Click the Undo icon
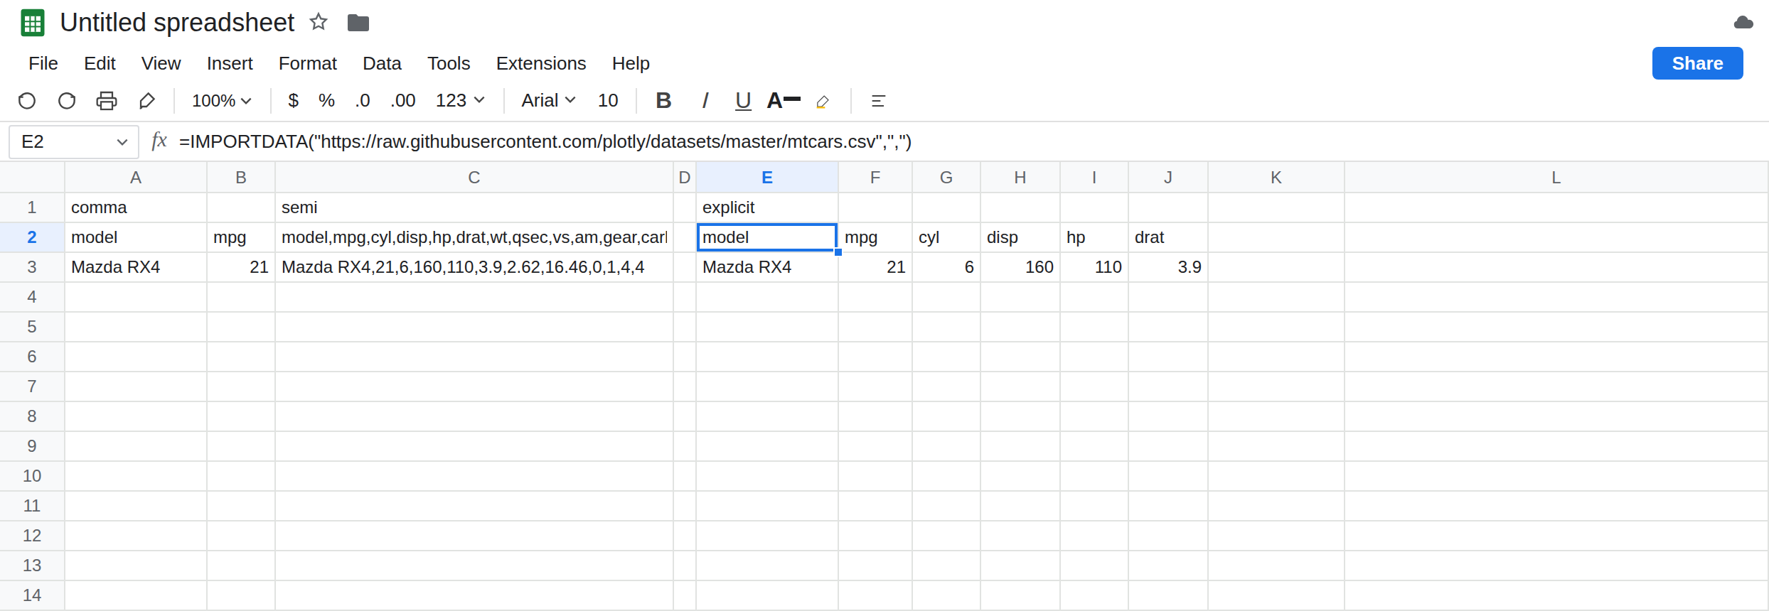This screenshot has height=611, width=1769. [27, 101]
